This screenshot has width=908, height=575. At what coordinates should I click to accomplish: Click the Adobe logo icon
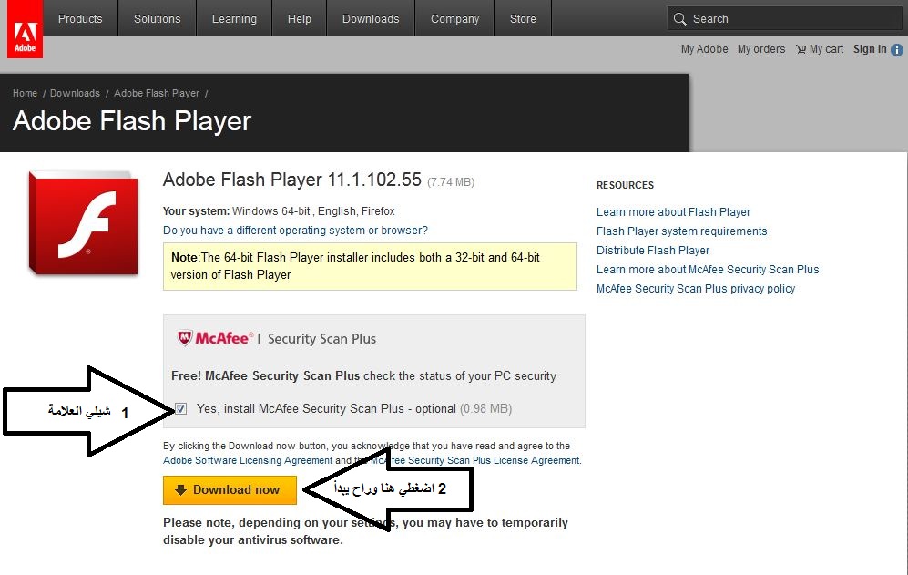tap(25, 29)
